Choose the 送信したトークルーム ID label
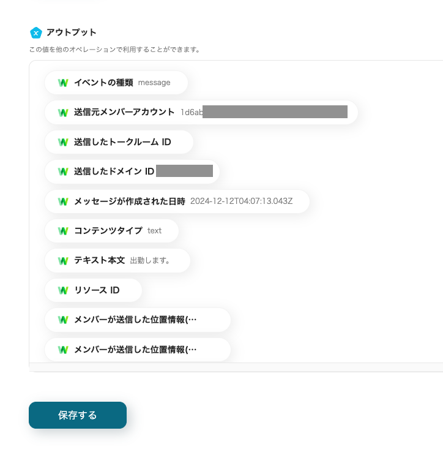This screenshot has height=455, width=443. tap(122, 142)
